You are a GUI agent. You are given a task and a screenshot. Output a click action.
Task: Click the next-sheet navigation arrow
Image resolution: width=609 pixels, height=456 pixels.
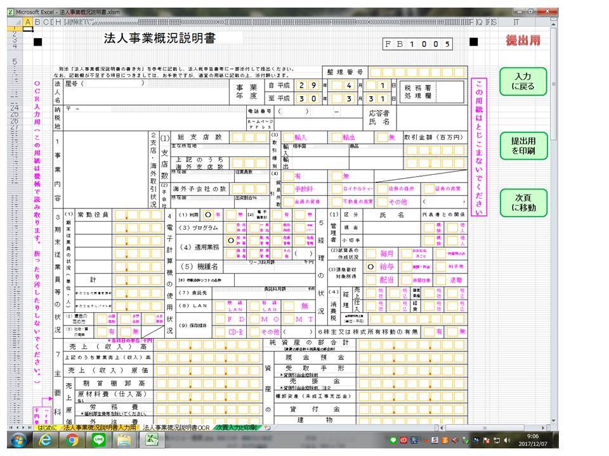[23, 427]
